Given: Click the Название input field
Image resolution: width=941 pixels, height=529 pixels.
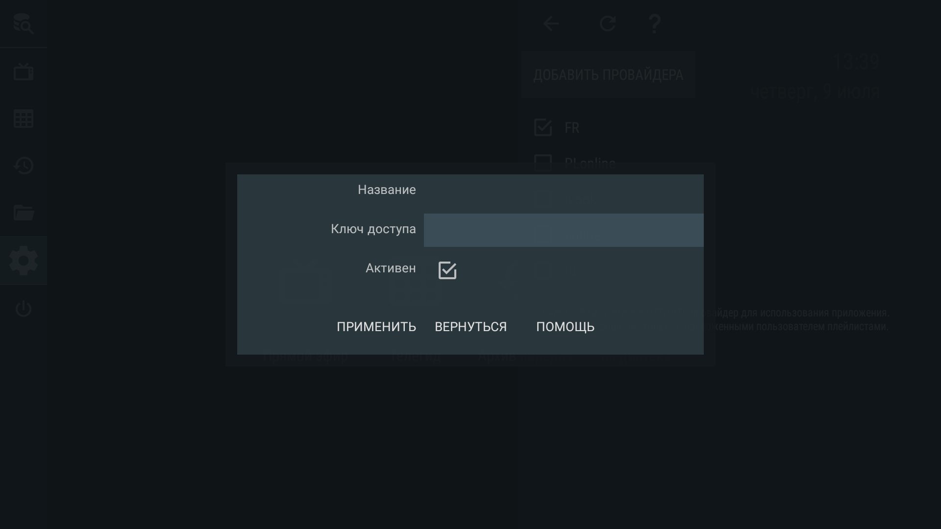Looking at the screenshot, I should pyautogui.click(x=564, y=191).
